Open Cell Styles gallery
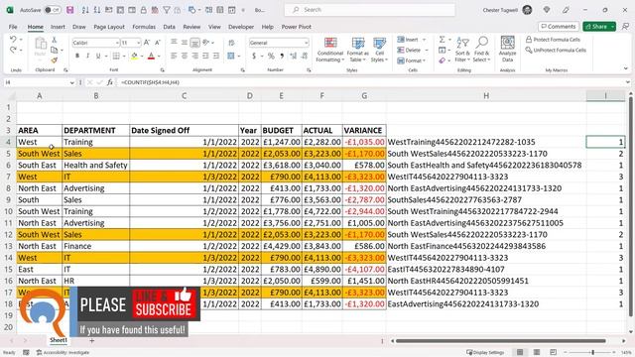This screenshot has height=357, width=635. pyautogui.click(x=379, y=50)
